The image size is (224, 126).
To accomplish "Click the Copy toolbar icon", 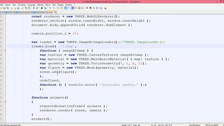I will pos(26,8).
